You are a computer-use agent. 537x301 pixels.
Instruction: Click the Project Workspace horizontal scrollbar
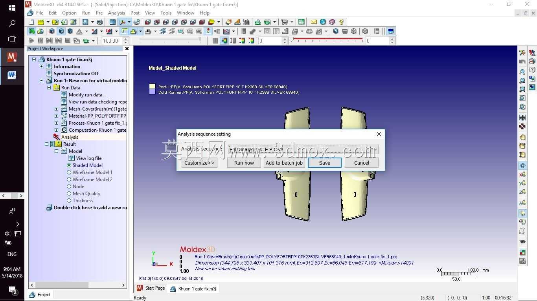coord(78,285)
